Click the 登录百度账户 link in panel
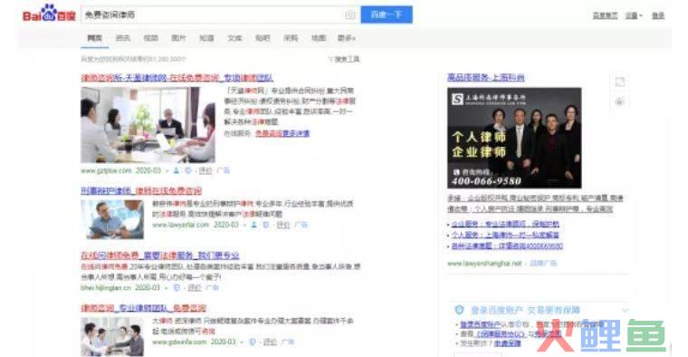 [x=481, y=325]
